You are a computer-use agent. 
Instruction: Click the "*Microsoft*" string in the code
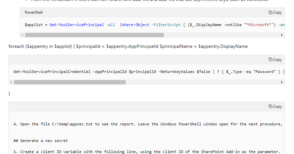point(258,25)
